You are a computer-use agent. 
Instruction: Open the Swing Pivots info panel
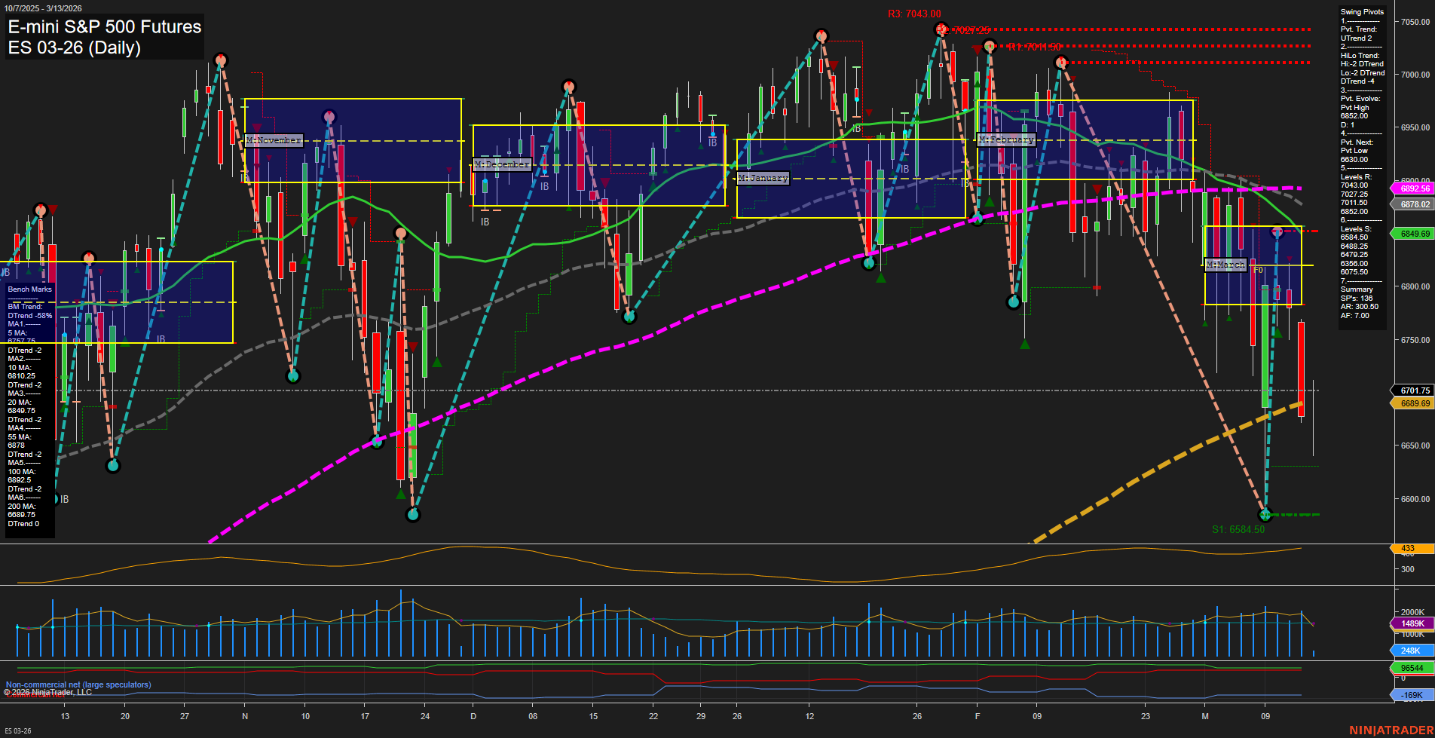click(x=1361, y=12)
